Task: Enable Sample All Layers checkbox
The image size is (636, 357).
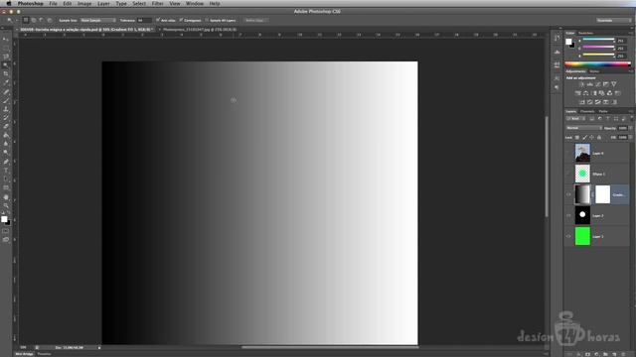Action: click(207, 20)
